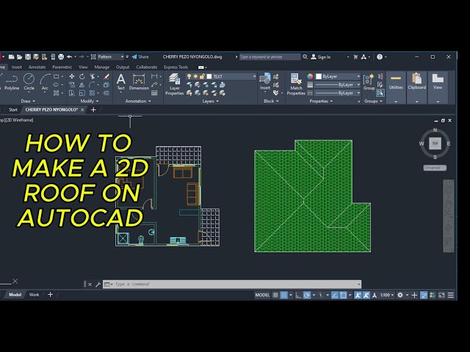Image resolution: width=470 pixels, height=352 pixels.
Task: Switch to the Annotate tab
Action: click(37, 67)
